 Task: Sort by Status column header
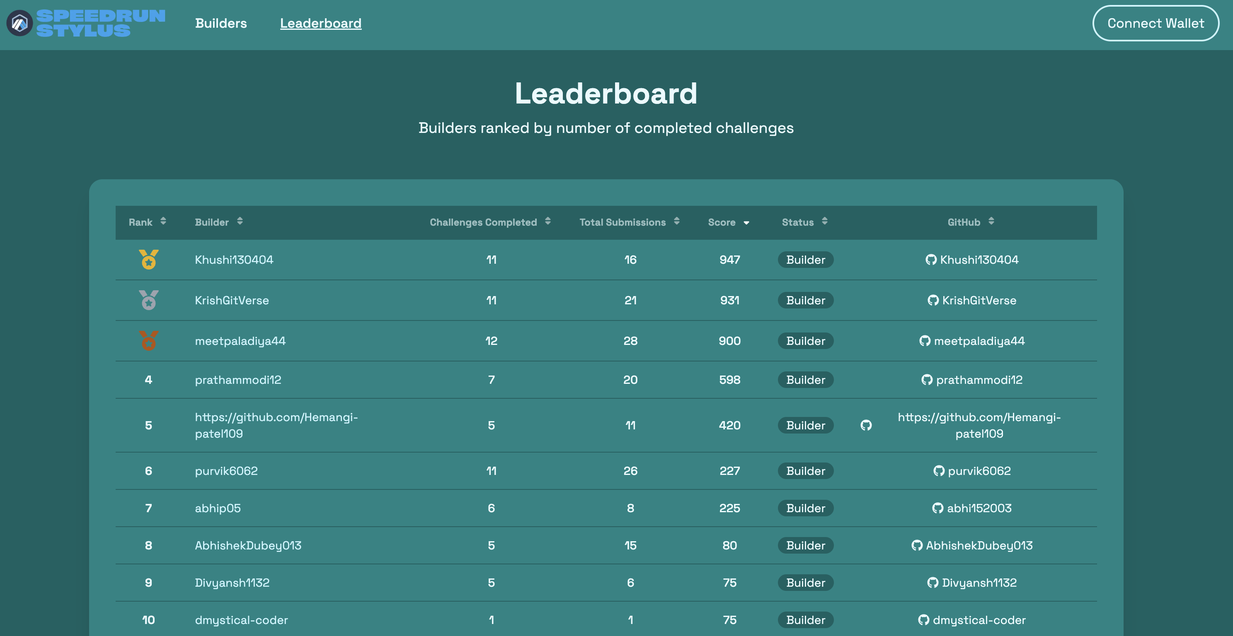[x=824, y=222]
